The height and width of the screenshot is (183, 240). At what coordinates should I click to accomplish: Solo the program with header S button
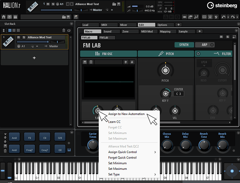coord(53,4)
